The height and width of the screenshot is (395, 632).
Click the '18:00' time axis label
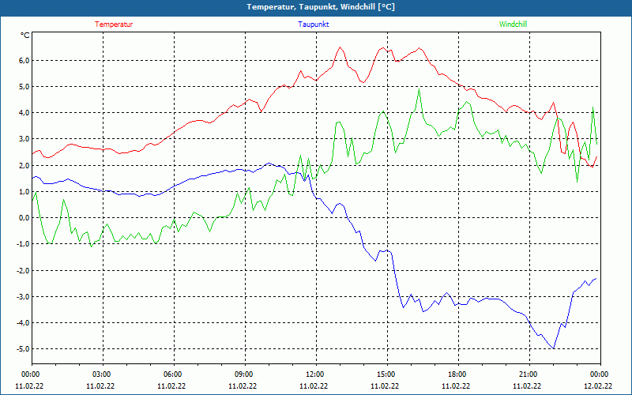click(456, 374)
